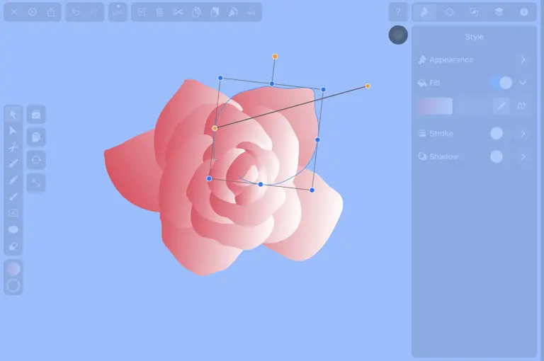
Task: Open the gradient fill swatch
Action: coord(435,105)
